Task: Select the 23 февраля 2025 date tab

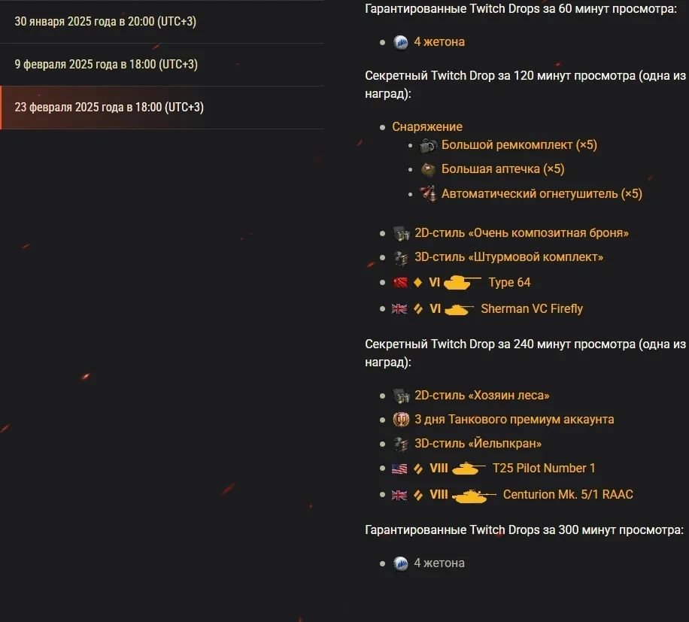Action: pyautogui.click(x=109, y=107)
